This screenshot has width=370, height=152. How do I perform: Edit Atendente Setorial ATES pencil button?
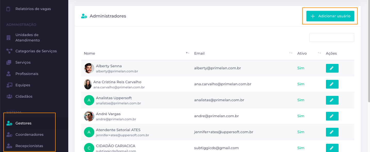click(x=332, y=132)
